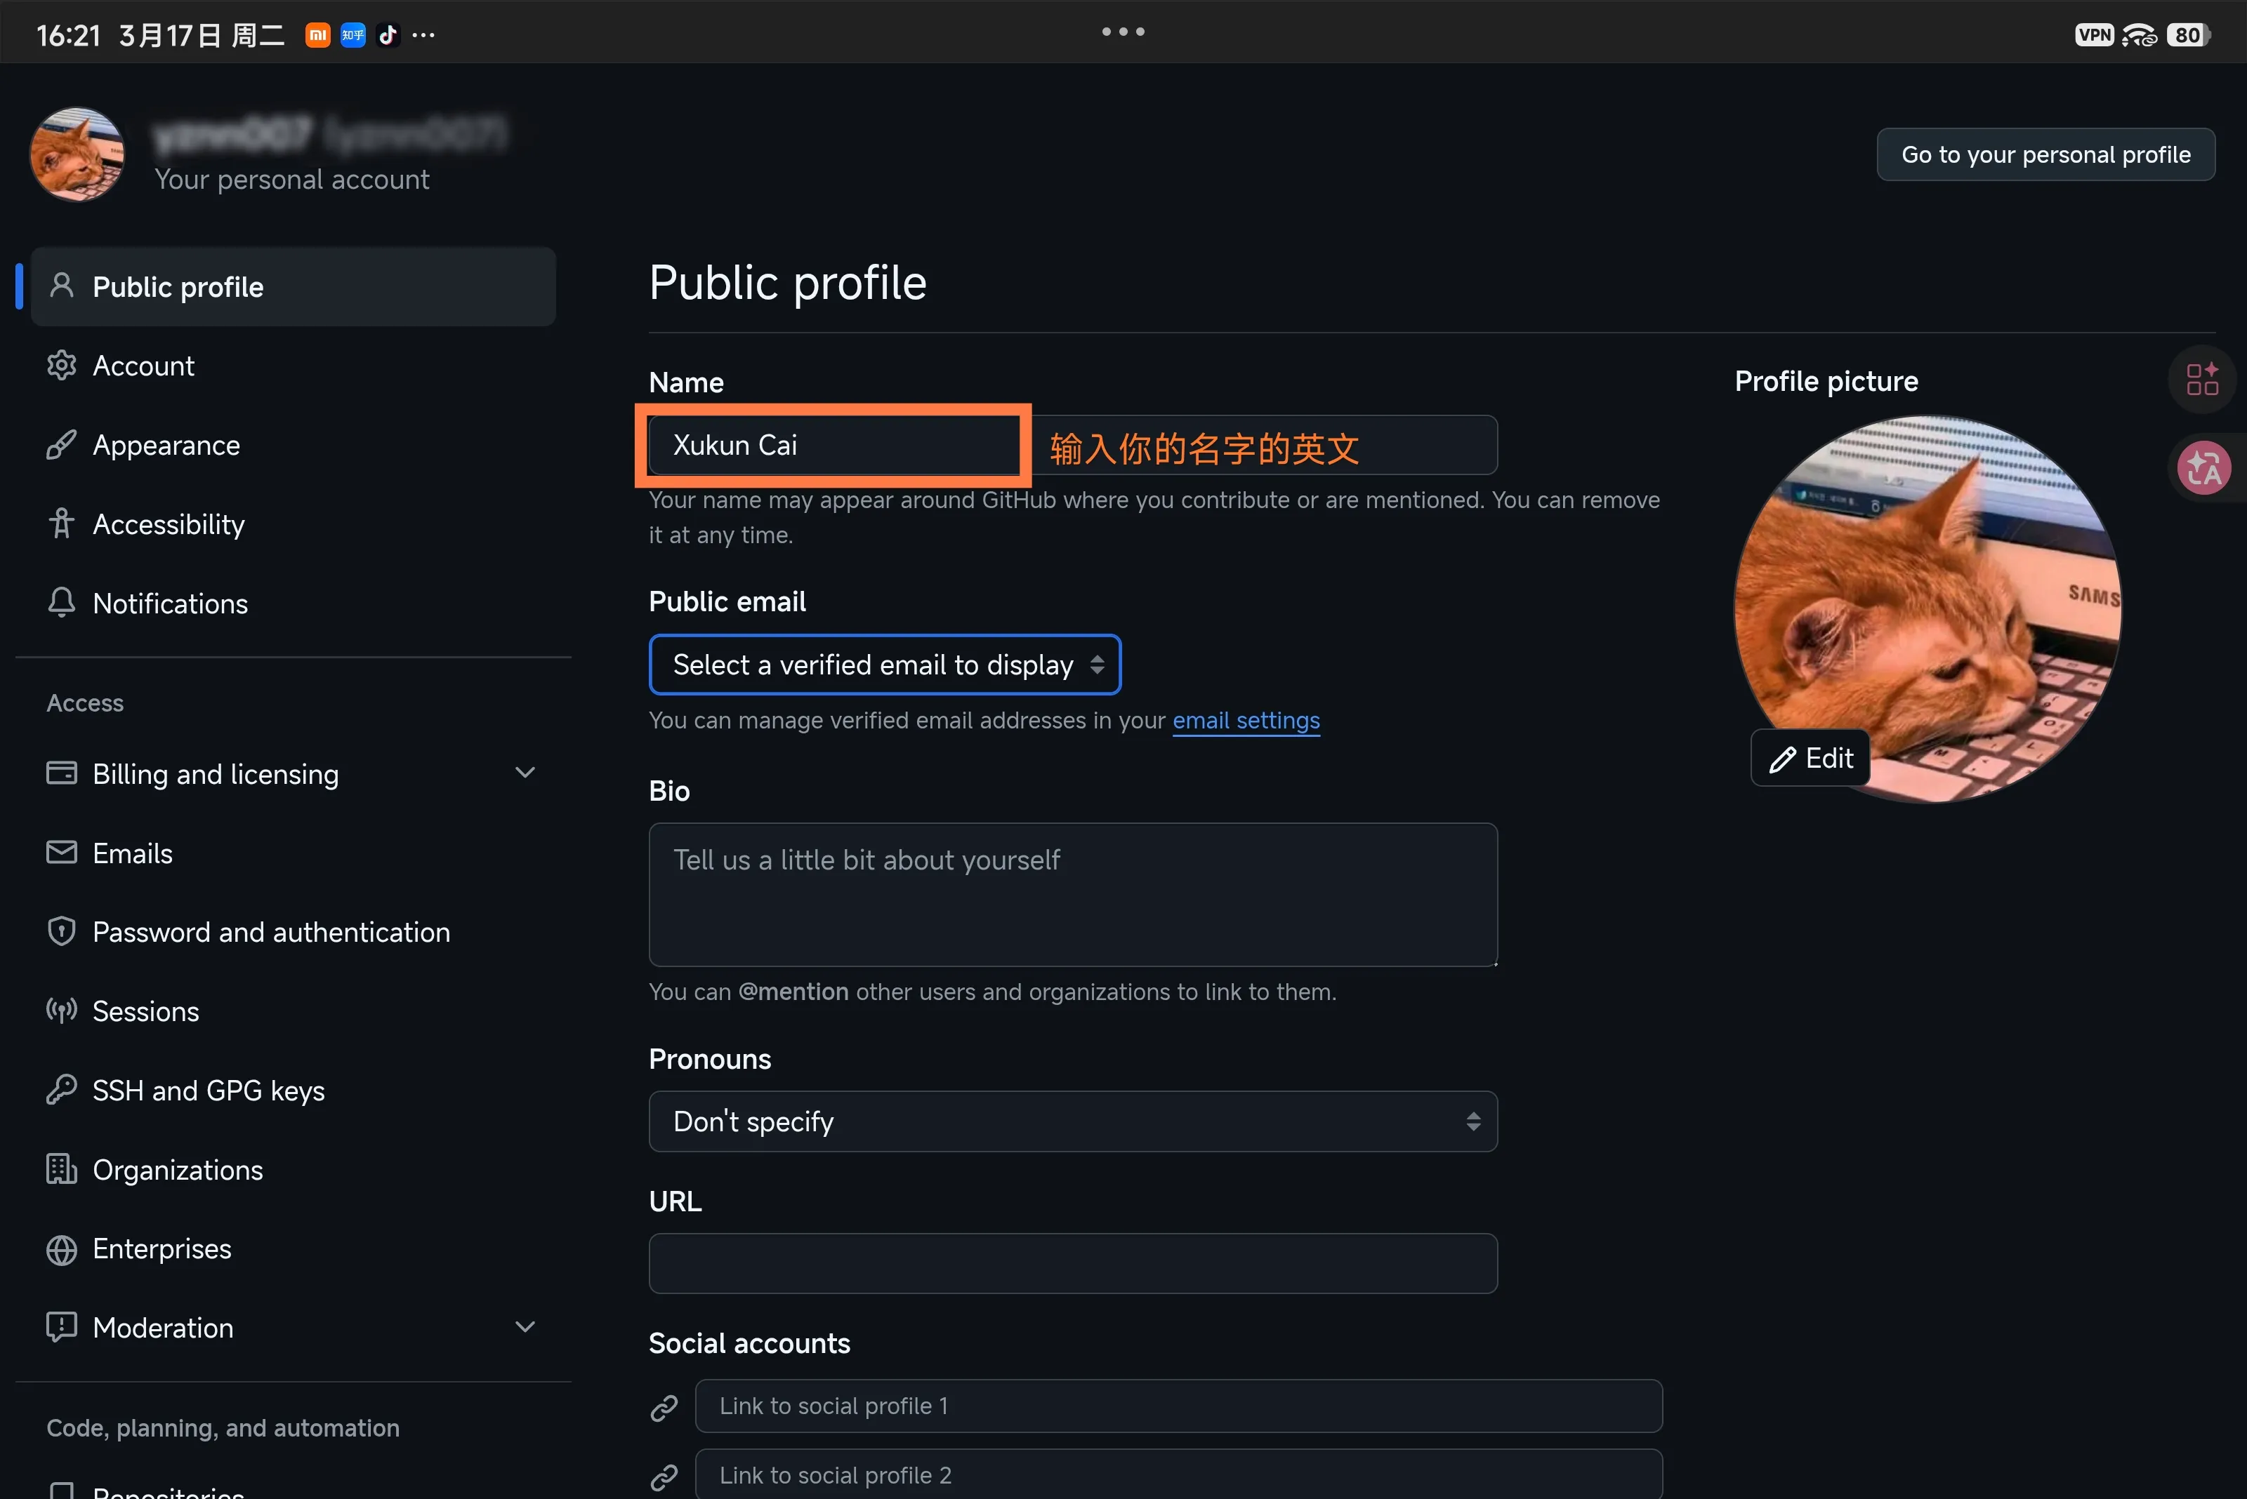Open the Pronouns dropdown
Image resolution: width=2247 pixels, height=1499 pixels.
tap(1072, 1121)
